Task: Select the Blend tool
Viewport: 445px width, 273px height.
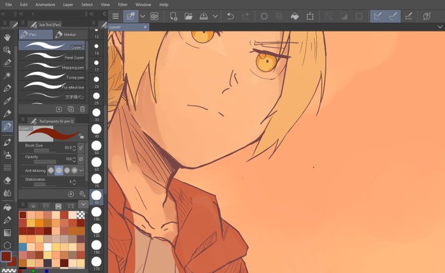Action: [7, 193]
